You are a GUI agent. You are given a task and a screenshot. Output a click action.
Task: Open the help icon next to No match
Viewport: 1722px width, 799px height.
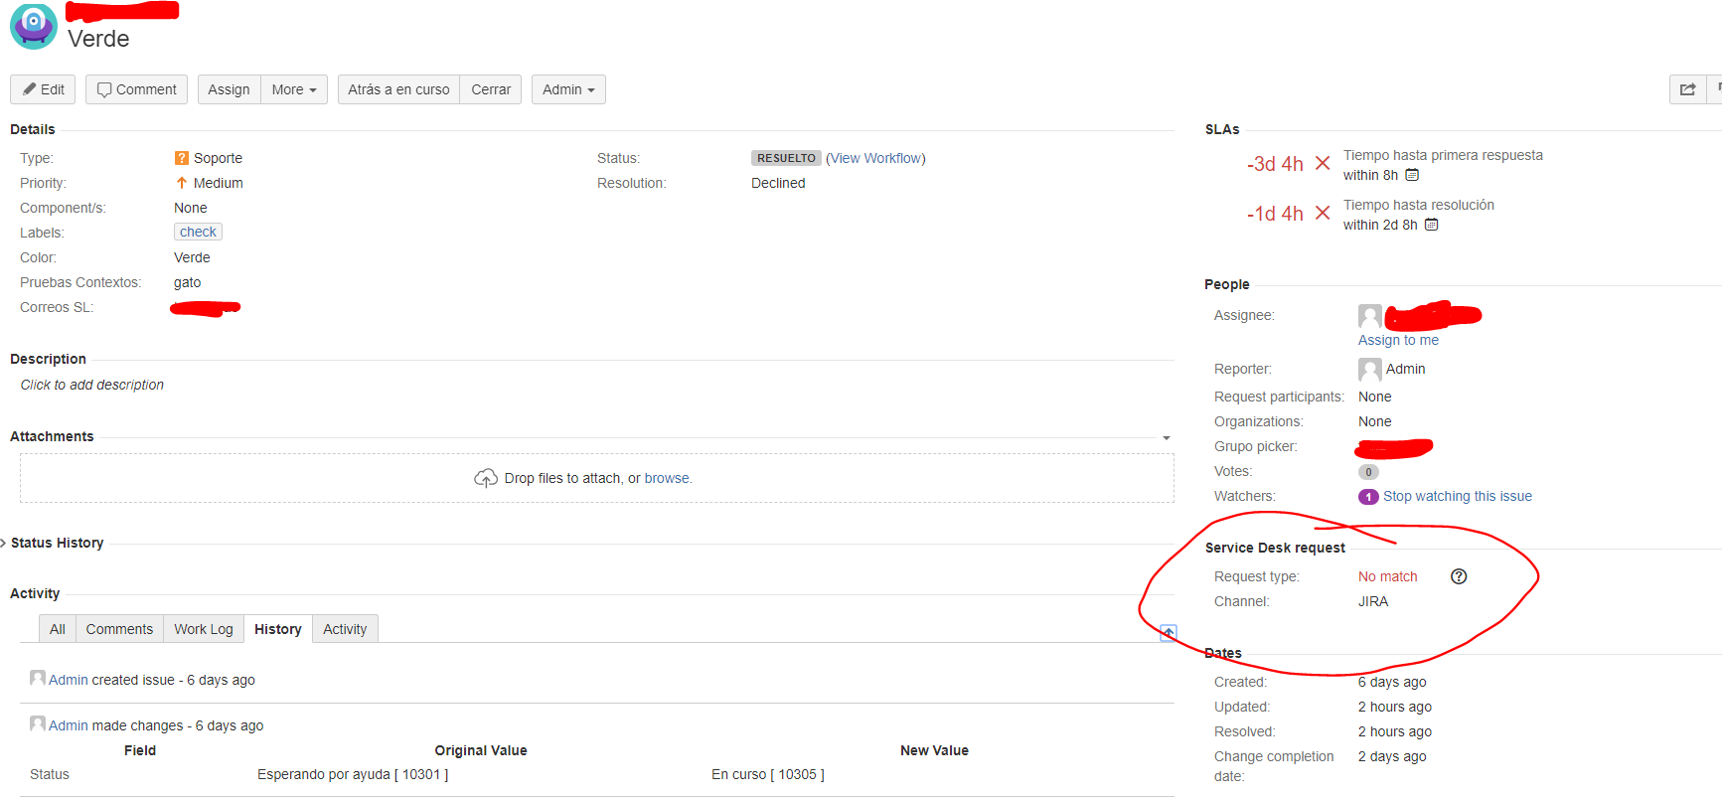[1459, 576]
